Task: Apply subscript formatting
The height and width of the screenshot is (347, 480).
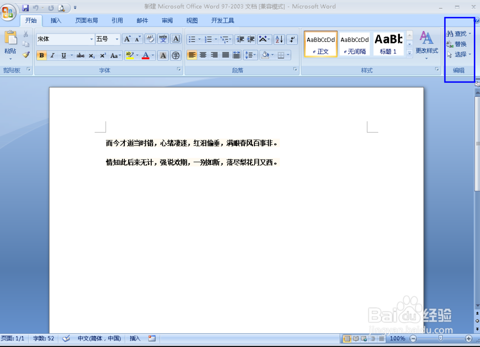Action: click(92, 56)
